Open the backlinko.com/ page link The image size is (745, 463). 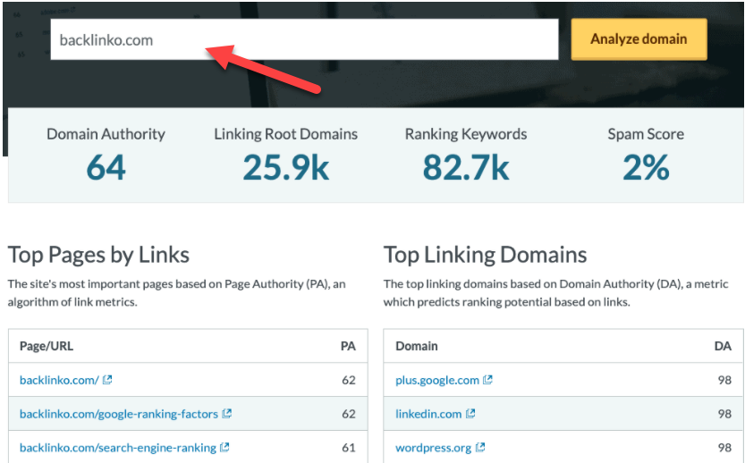tap(59, 380)
